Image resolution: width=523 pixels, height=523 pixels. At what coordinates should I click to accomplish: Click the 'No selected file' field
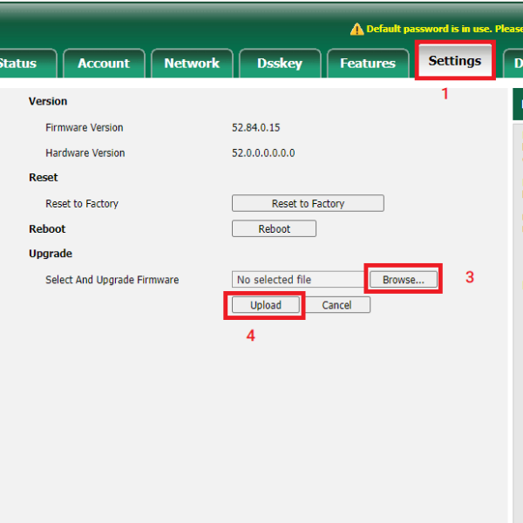coord(299,280)
